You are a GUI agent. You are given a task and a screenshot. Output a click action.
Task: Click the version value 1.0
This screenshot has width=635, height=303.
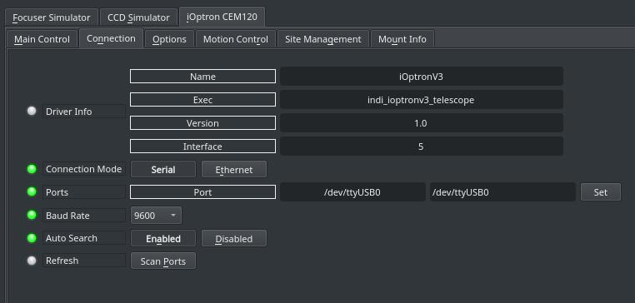(x=421, y=123)
